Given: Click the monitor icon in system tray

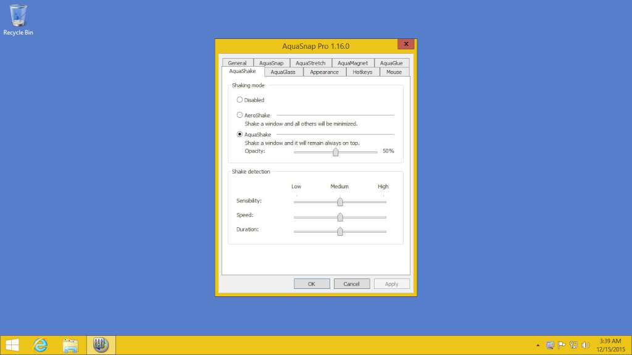Looking at the screenshot, I should [550, 345].
